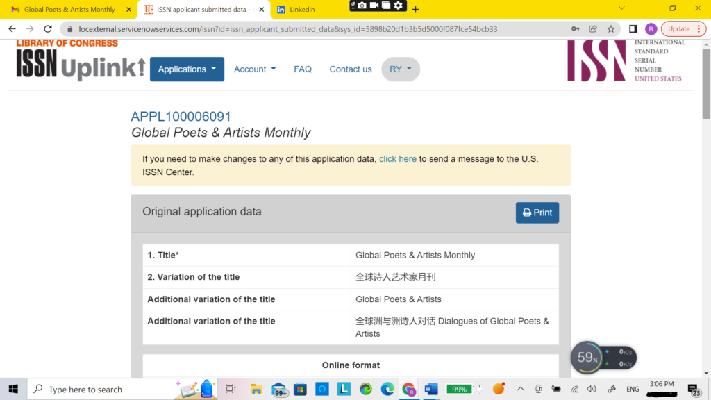Select the ISSN applicant submitted data tab
Screen dimensions: 711x400
(201, 10)
